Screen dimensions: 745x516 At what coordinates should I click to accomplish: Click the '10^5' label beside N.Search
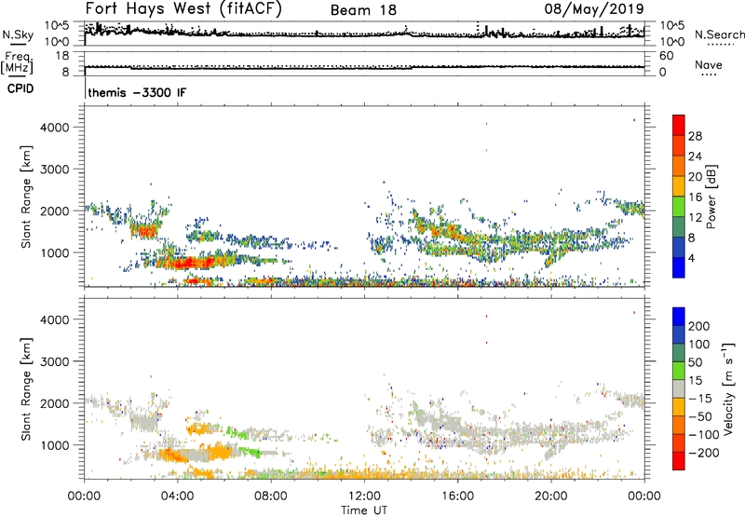point(672,25)
